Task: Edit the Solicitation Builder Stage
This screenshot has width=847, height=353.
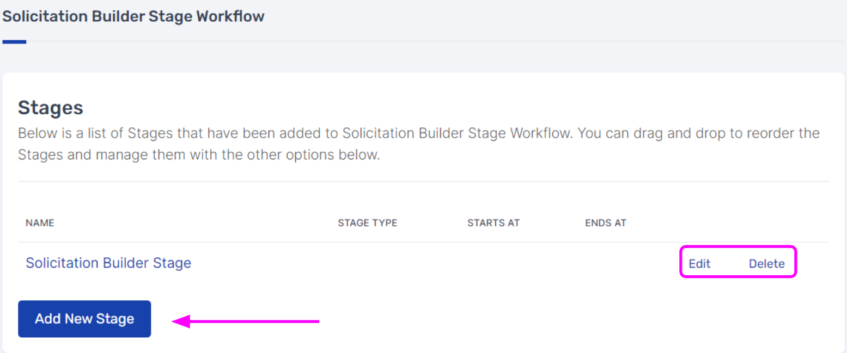Action: pos(699,264)
